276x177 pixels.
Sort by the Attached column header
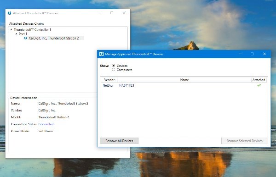tap(259, 80)
